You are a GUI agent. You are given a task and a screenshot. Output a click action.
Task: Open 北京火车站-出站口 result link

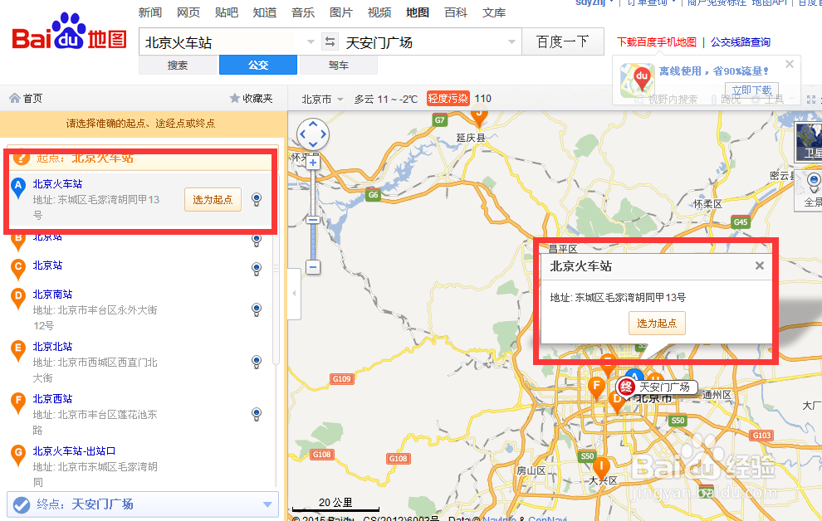click(x=75, y=451)
